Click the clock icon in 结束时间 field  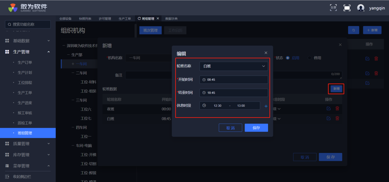tap(204, 93)
